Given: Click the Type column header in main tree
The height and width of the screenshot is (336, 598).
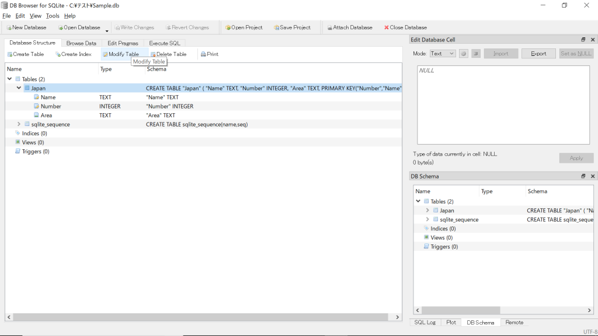Looking at the screenshot, I should (121, 69).
